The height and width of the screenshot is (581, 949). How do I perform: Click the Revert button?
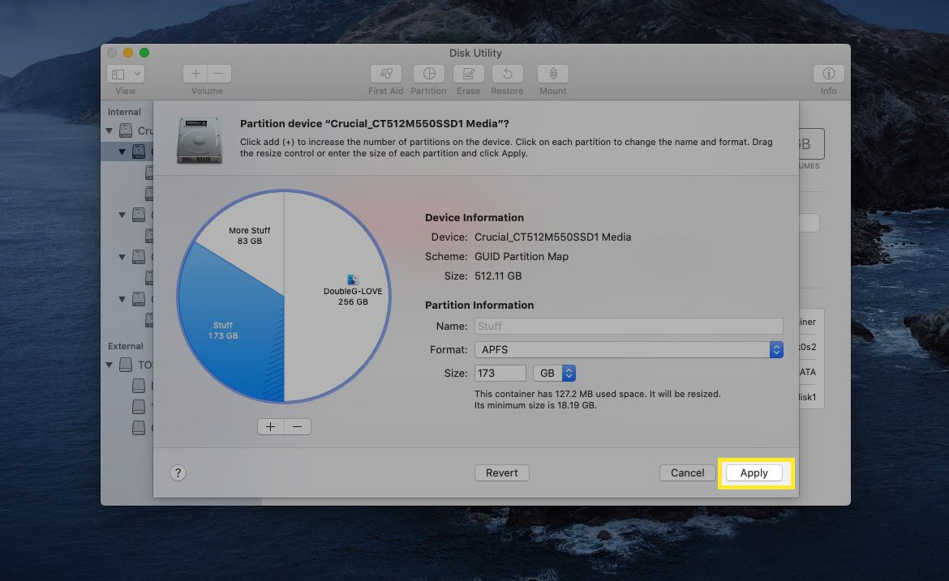tap(501, 472)
